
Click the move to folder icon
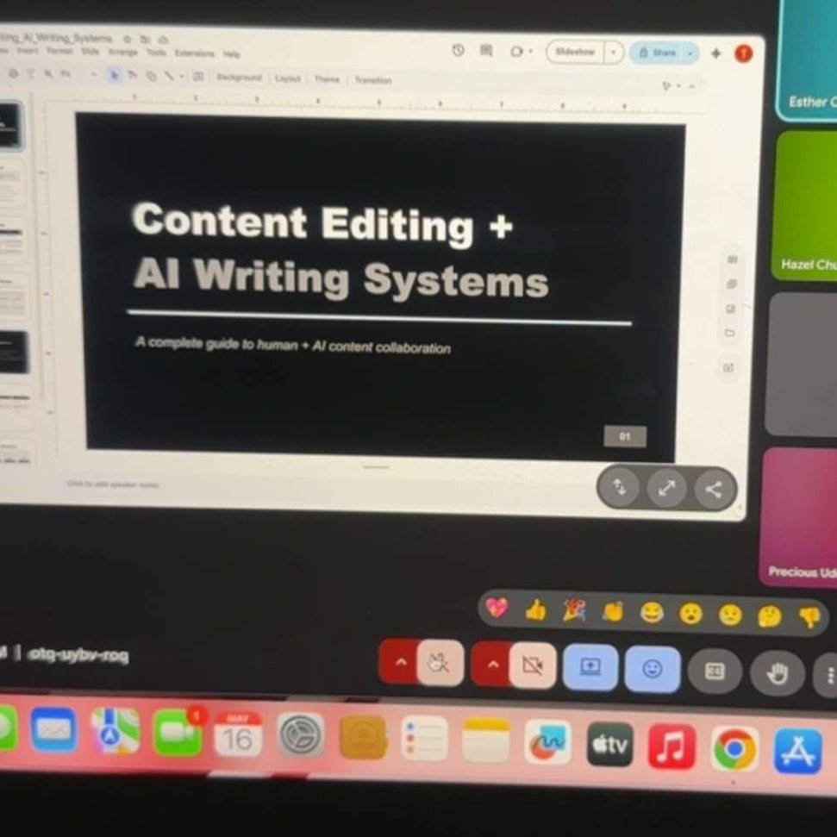click(145, 39)
